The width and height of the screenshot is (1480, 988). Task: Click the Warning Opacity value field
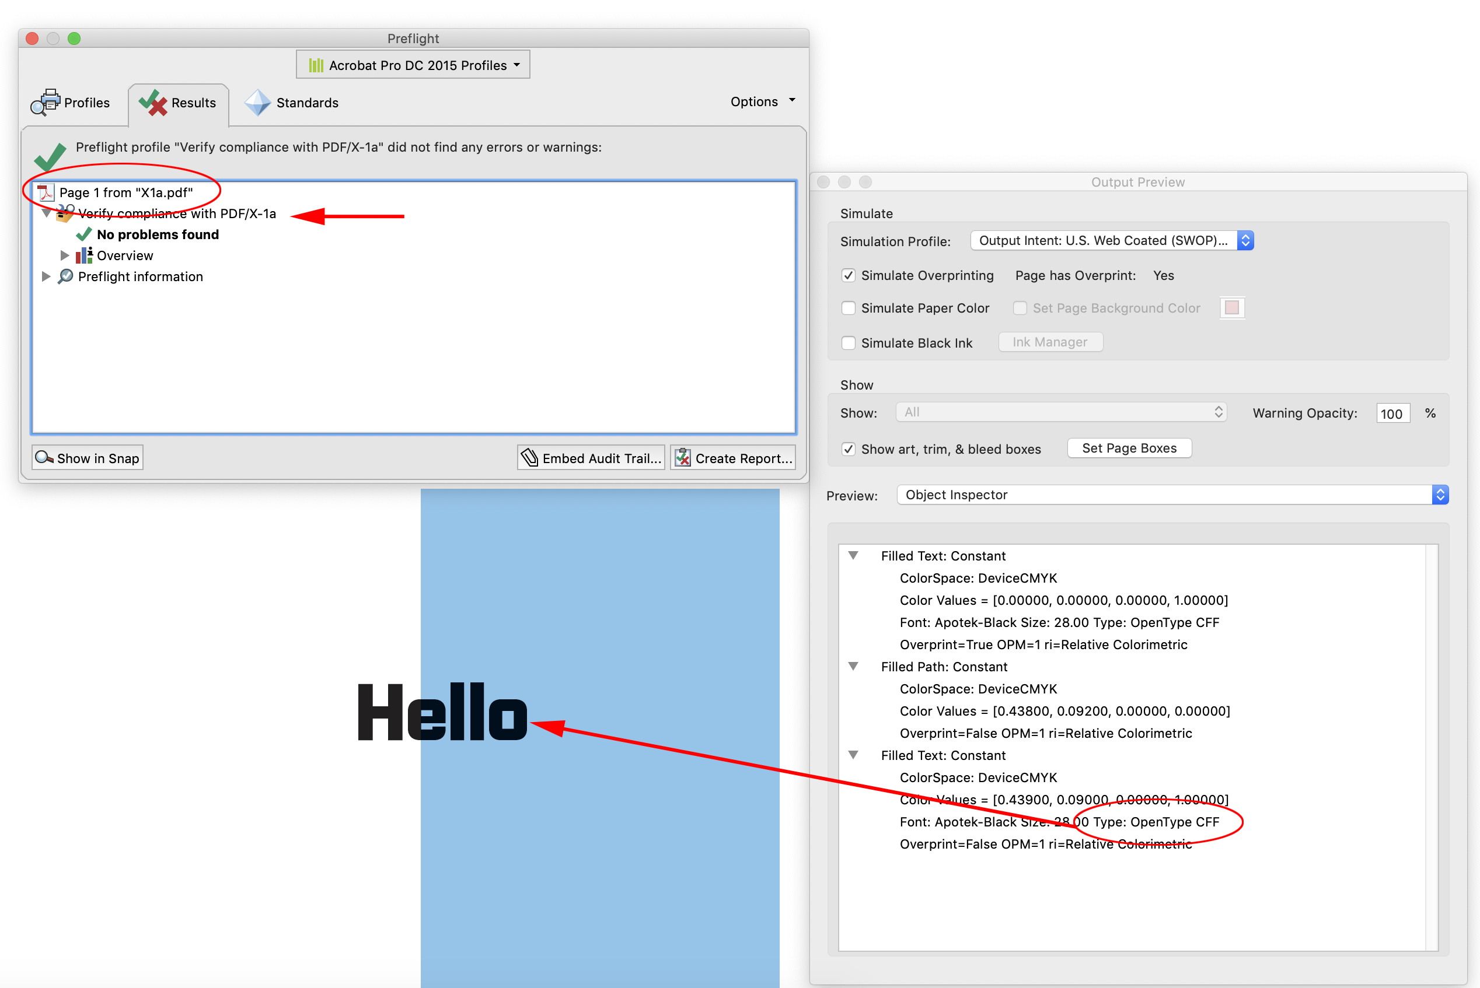tap(1392, 413)
